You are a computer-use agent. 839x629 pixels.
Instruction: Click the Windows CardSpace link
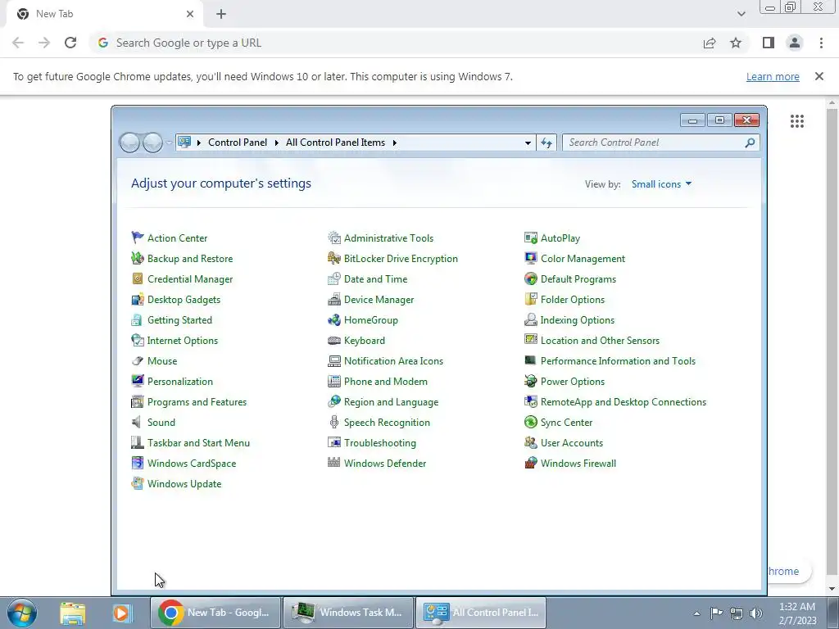(x=192, y=464)
